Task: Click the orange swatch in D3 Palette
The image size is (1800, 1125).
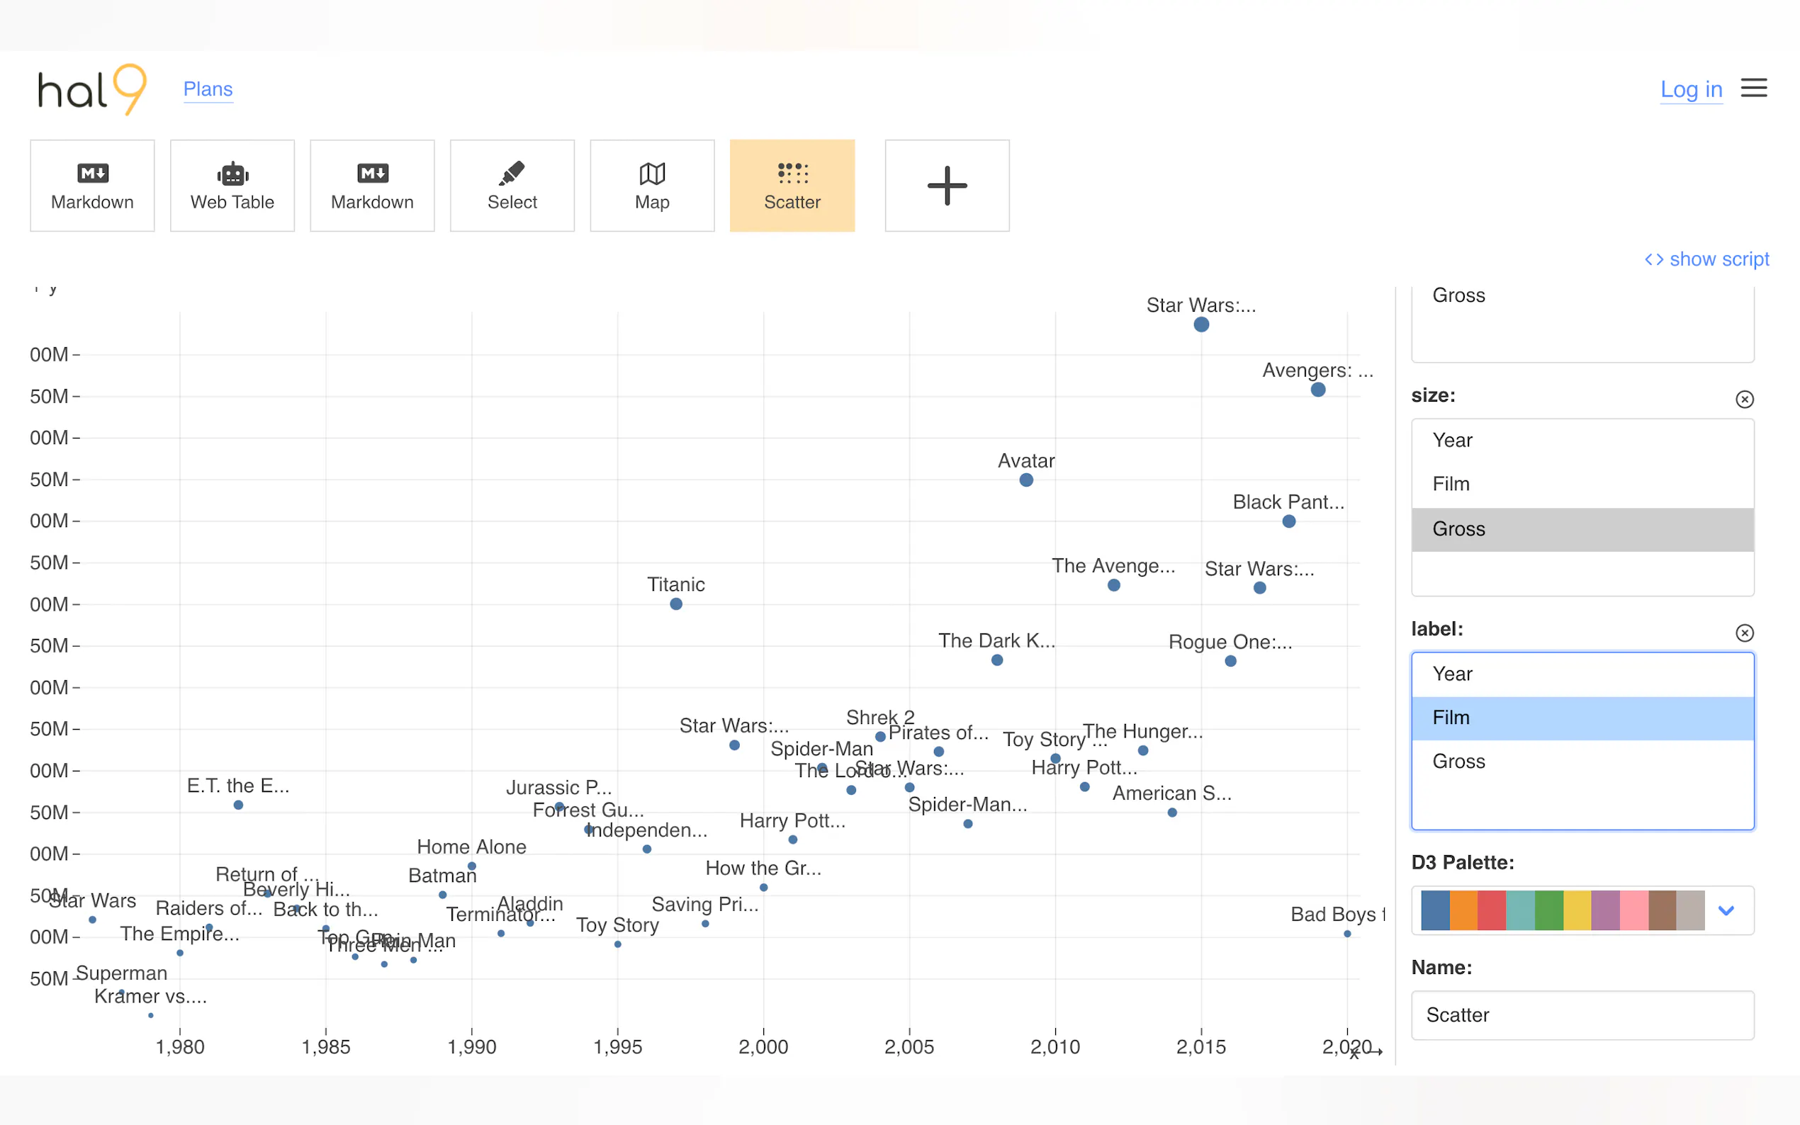Action: 1463,911
